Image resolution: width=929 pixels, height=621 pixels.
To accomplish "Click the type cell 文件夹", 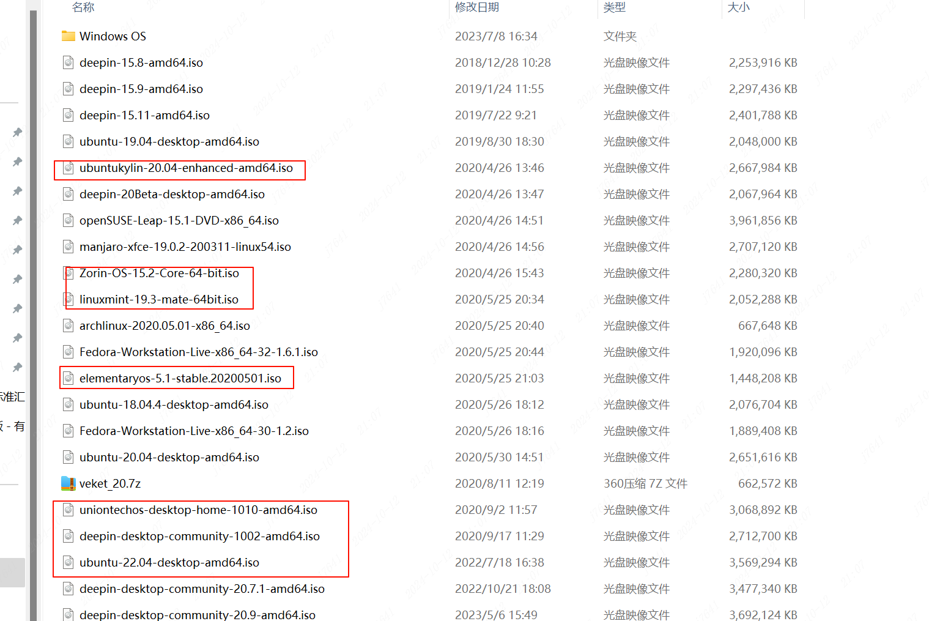I will [620, 36].
